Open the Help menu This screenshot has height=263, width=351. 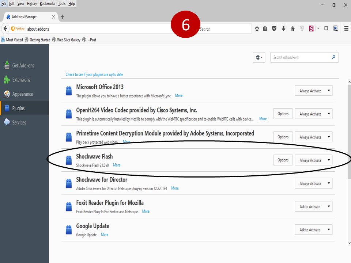[72, 4]
